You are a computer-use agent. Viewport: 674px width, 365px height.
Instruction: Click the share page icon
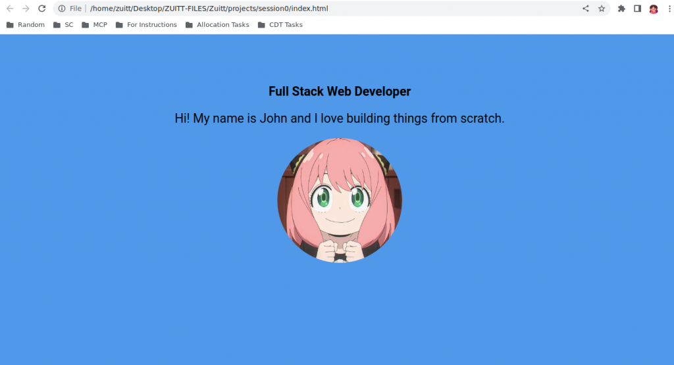coord(585,9)
